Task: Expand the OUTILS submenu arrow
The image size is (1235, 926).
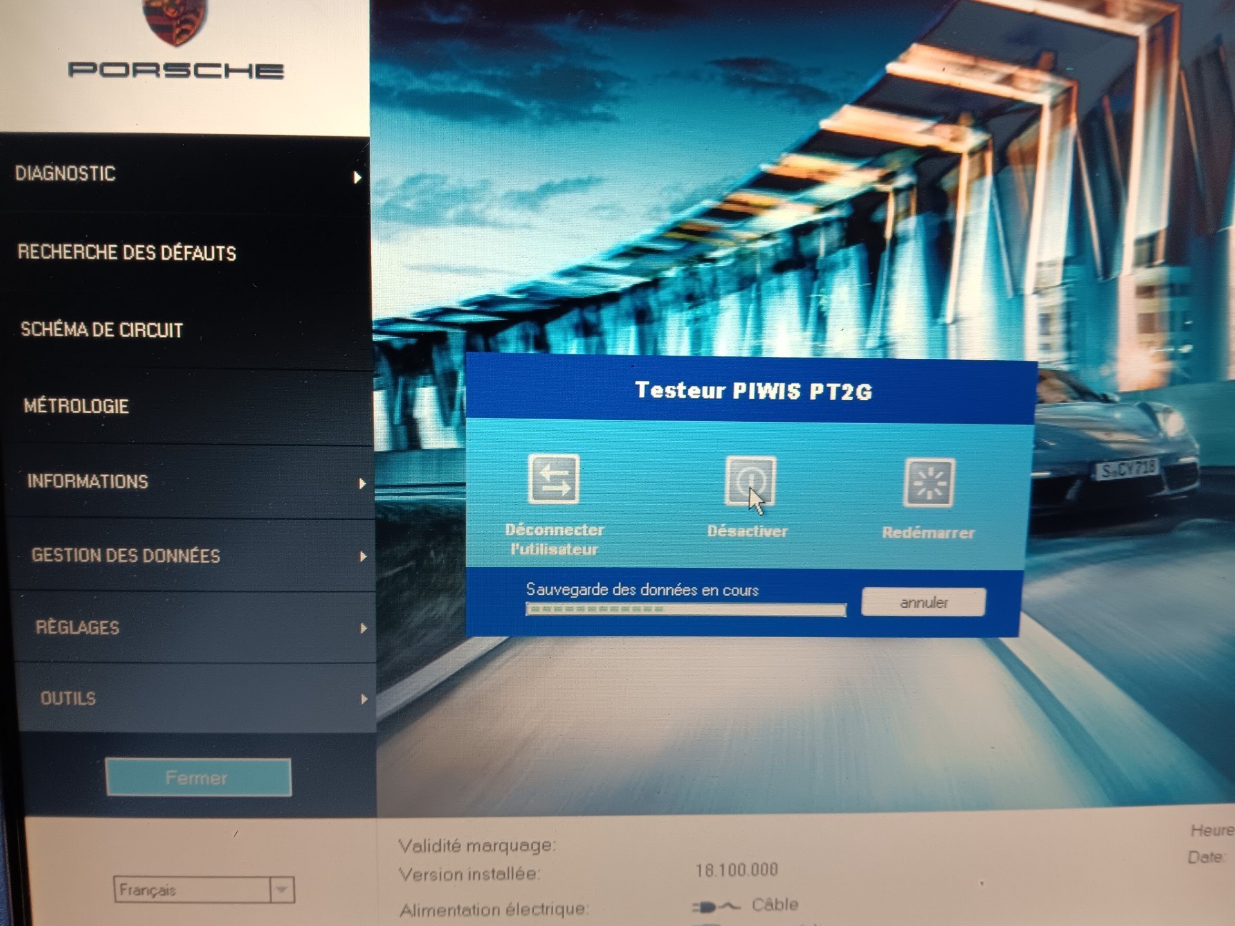Action: [x=364, y=699]
